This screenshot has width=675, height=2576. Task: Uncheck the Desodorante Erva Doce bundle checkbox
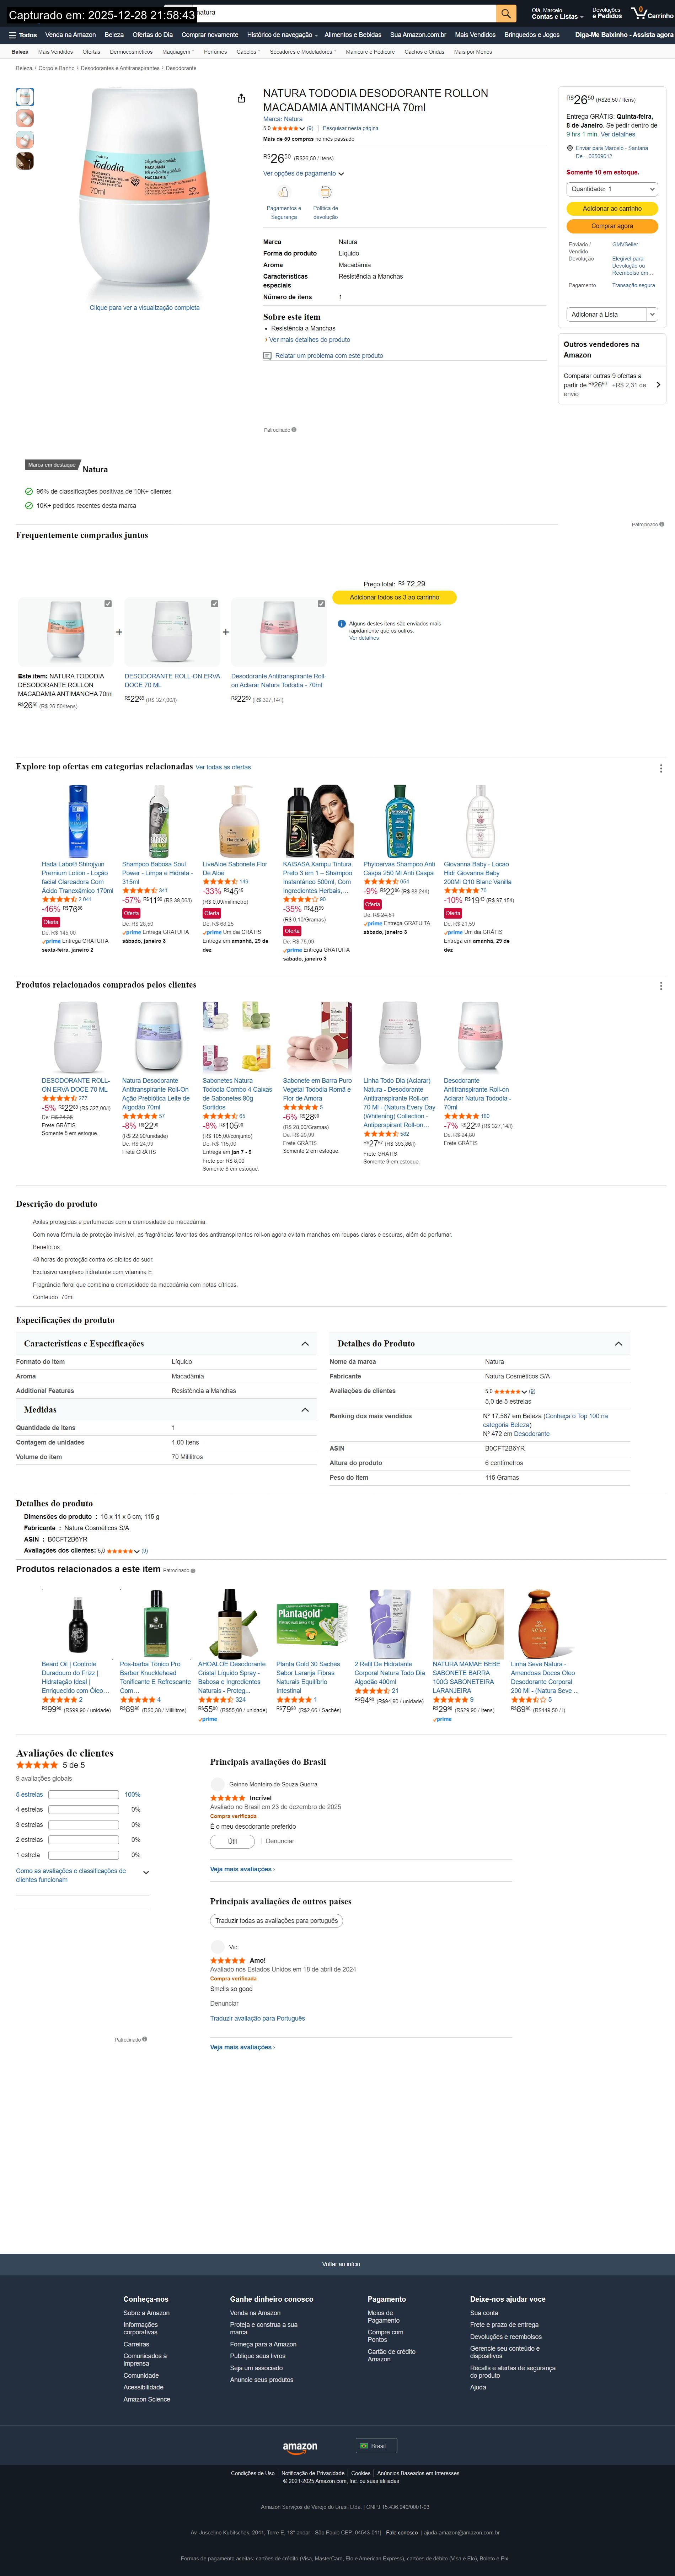pyautogui.click(x=214, y=604)
